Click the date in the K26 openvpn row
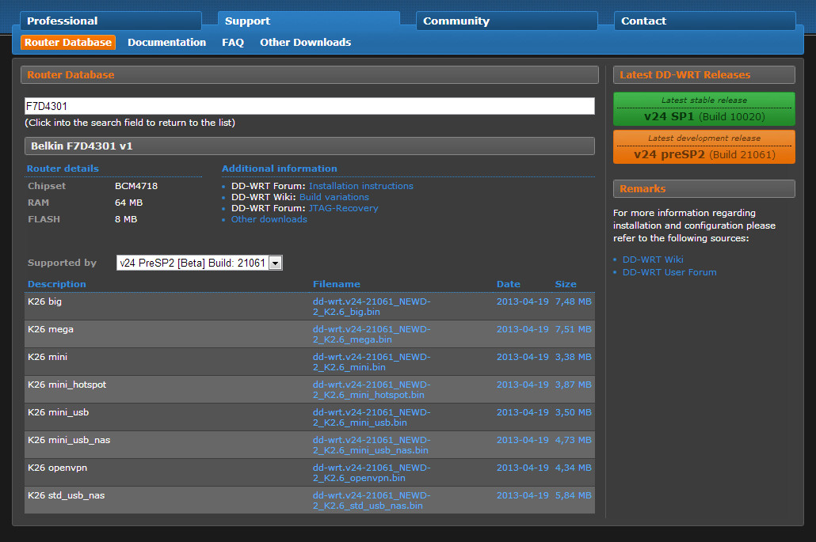816x542 pixels. (x=523, y=468)
